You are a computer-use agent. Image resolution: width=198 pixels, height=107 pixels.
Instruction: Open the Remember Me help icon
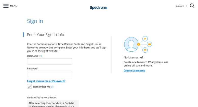[52, 87]
